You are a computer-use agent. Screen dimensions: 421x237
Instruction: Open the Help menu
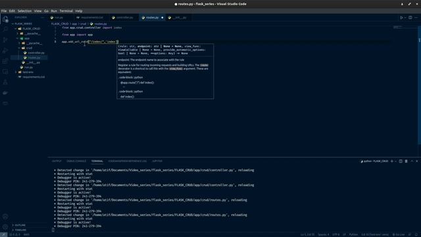(79, 11)
